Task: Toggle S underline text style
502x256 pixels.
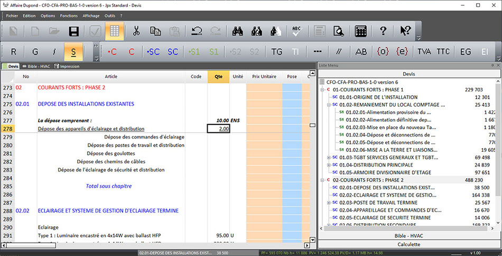Action: 73,52
